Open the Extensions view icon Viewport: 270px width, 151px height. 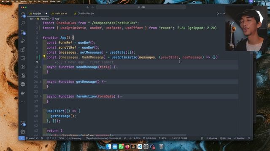coord(23,49)
